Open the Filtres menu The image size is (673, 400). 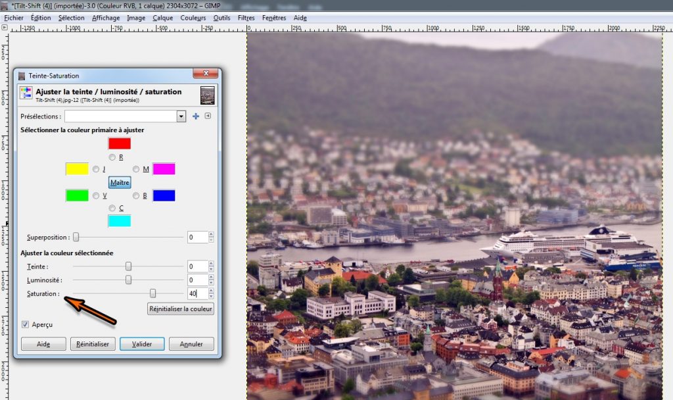click(246, 18)
